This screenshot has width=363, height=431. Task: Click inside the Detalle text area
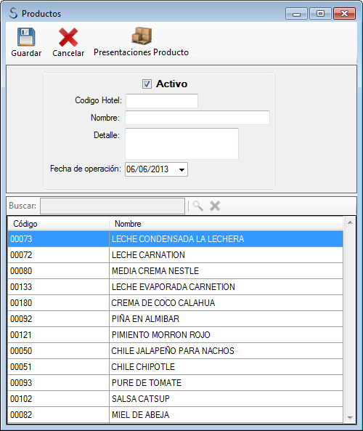pyautogui.click(x=181, y=144)
